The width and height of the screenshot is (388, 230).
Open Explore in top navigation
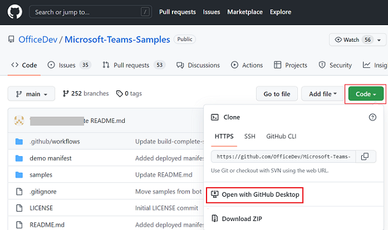(281, 12)
